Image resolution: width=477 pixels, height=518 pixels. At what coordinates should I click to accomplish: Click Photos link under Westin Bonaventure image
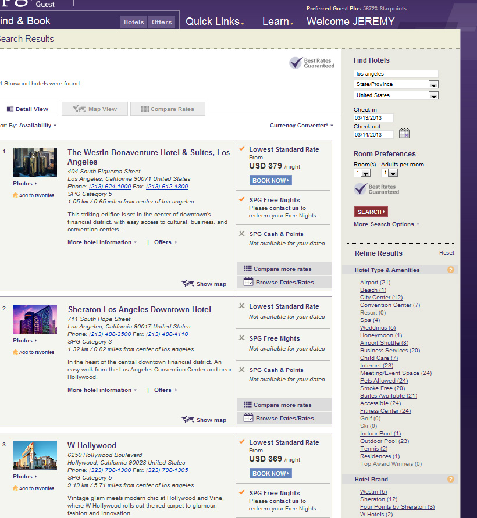tap(25, 183)
